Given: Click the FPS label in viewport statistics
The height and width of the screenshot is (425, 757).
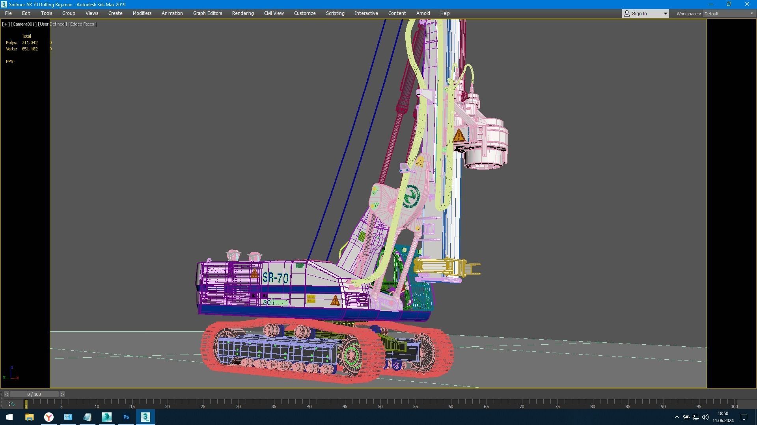Looking at the screenshot, I should [x=10, y=61].
